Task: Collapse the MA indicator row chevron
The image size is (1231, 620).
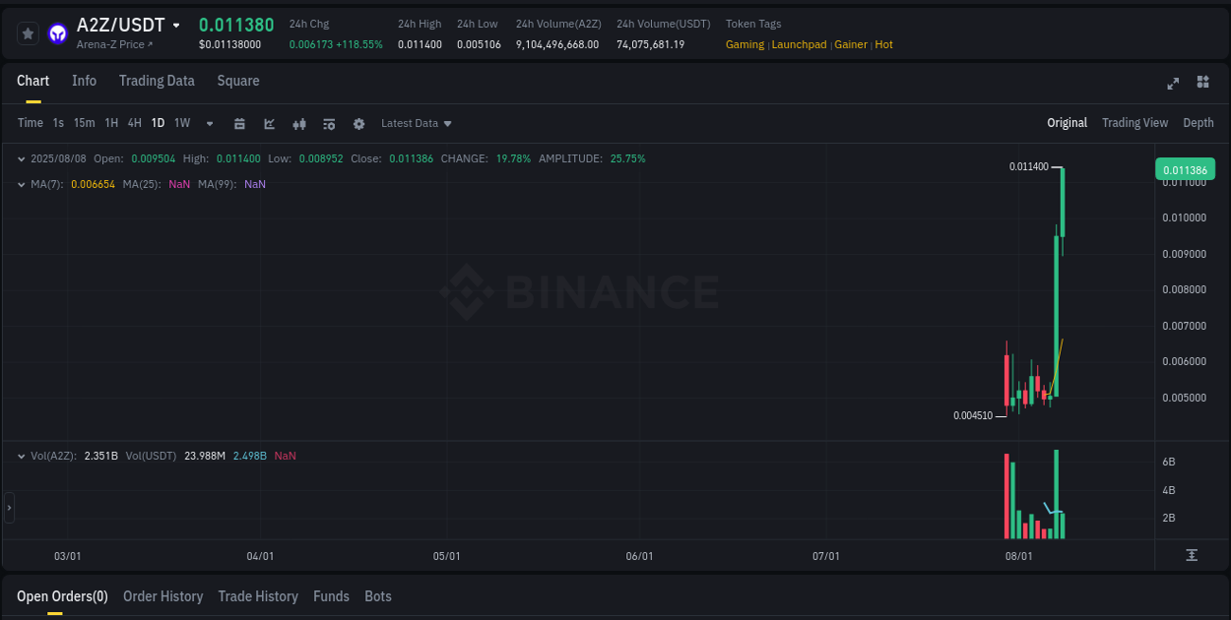Action: coord(22,184)
